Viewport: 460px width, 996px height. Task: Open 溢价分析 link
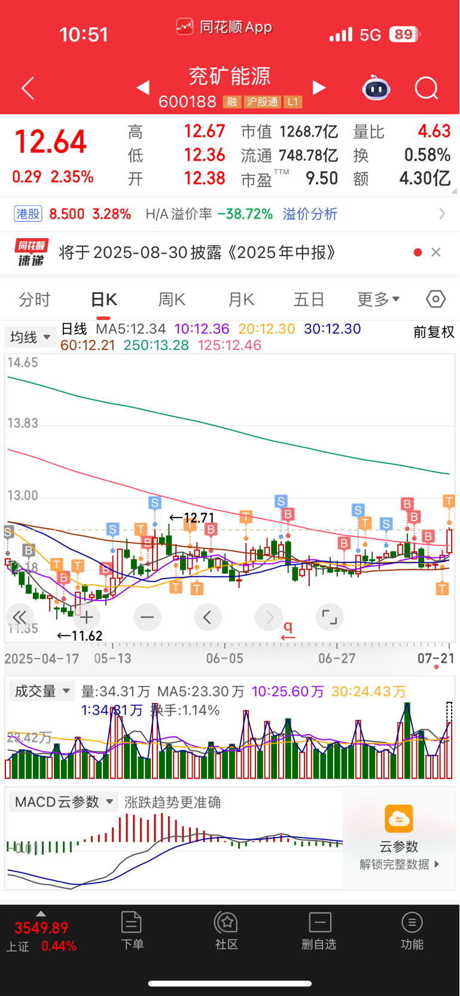pyautogui.click(x=310, y=214)
